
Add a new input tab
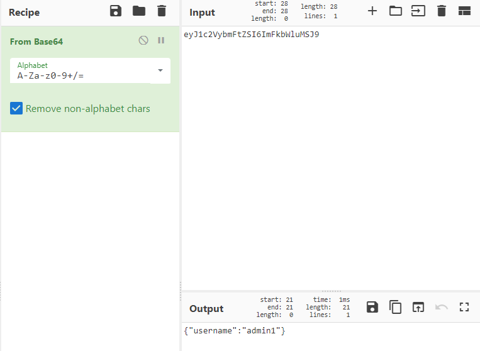(x=372, y=11)
